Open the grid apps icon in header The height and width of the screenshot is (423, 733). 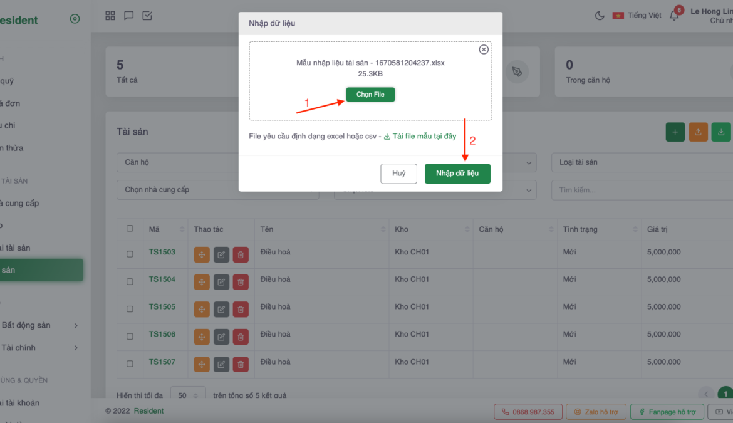coord(110,16)
